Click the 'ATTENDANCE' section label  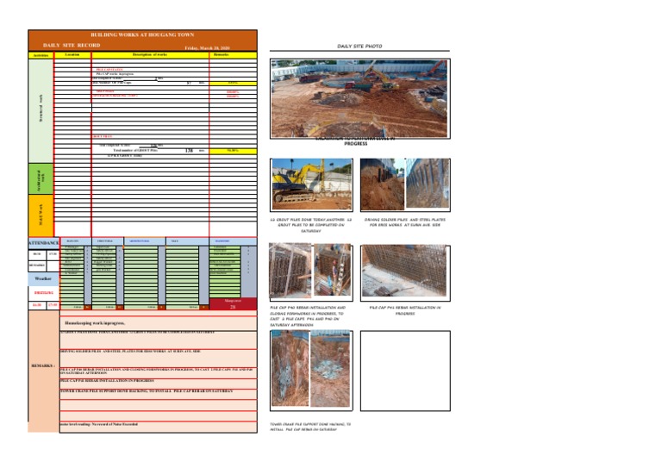[x=43, y=243]
